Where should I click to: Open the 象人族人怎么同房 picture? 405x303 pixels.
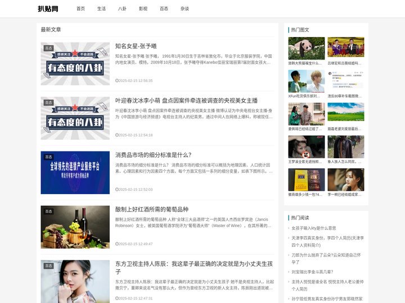pos(346,147)
